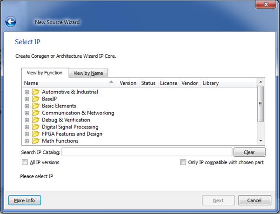Click the Search IP Catalog text field

[x=147, y=152]
